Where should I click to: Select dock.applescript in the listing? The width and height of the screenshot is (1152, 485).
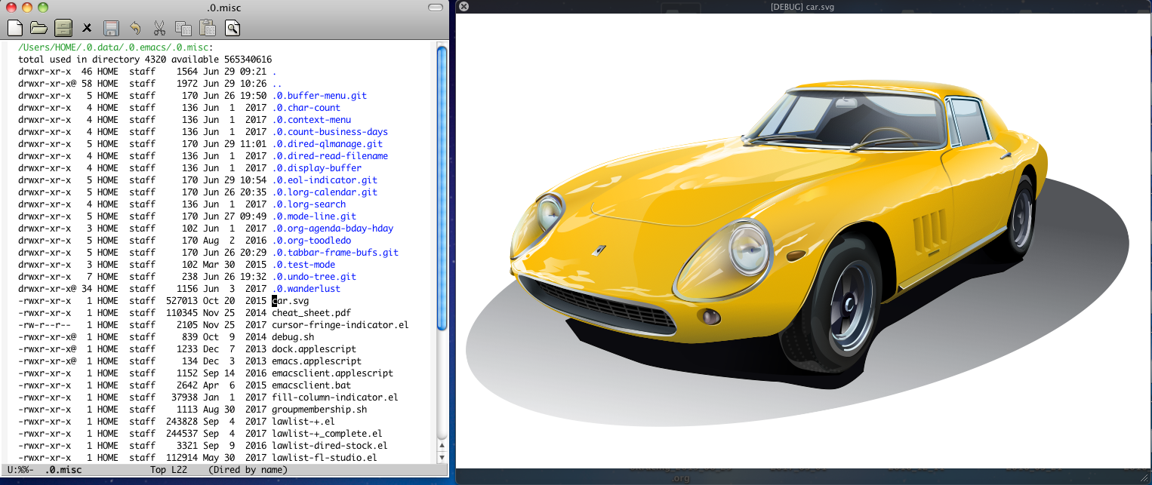[314, 349]
